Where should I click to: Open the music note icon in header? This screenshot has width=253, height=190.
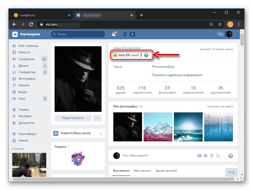(x=125, y=34)
